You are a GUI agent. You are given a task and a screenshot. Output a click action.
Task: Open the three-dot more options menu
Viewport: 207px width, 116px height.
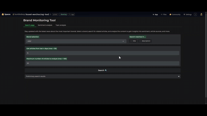pos(195,14)
